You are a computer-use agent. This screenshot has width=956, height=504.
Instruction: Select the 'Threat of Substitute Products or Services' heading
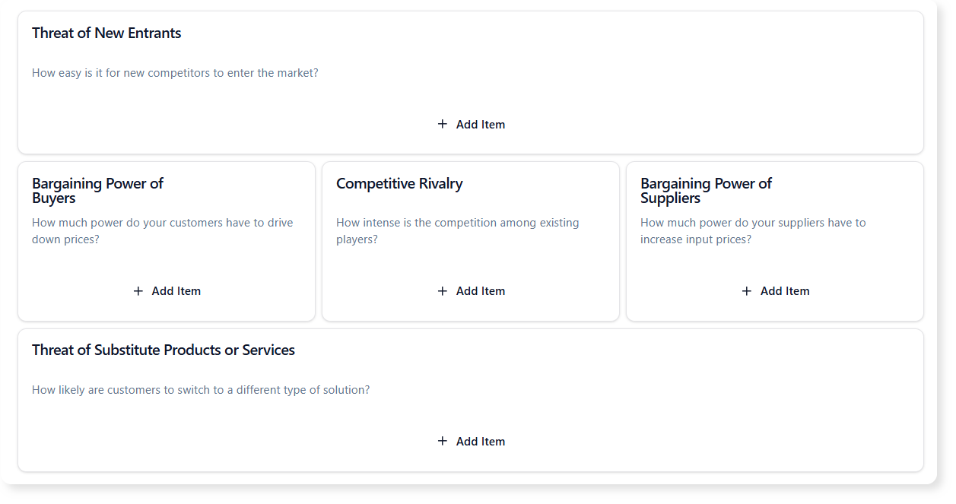[164, 350]
